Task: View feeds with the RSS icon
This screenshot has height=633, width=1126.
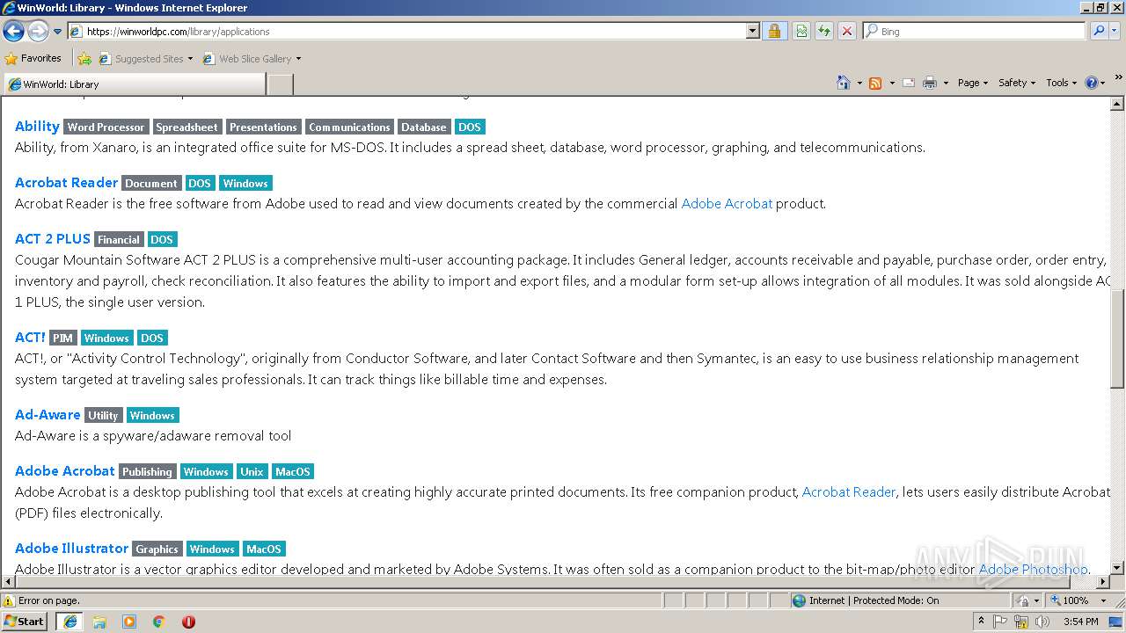Action: 875,83
